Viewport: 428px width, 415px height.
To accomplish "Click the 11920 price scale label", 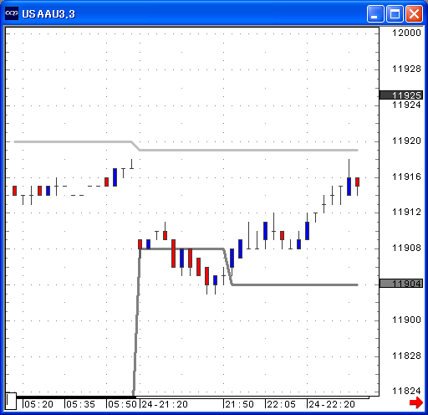I will point(406,141).
